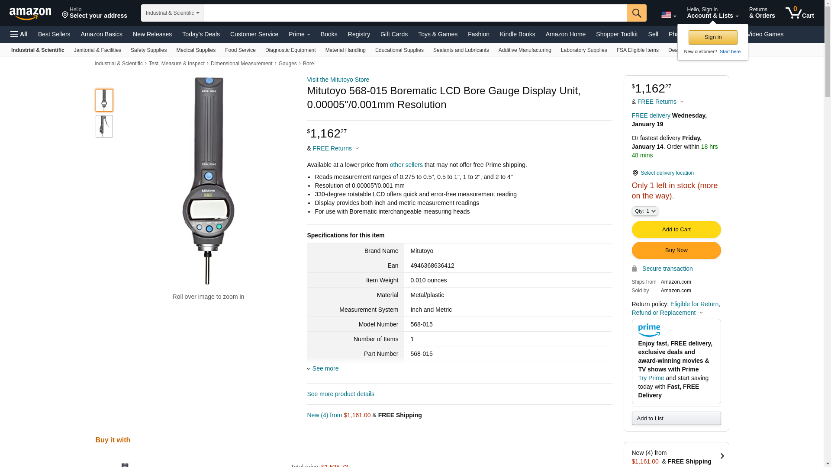This screenshot has height=467, width=831.
Task: Click the Add to Cart button
Action: [x=676, y=230]
